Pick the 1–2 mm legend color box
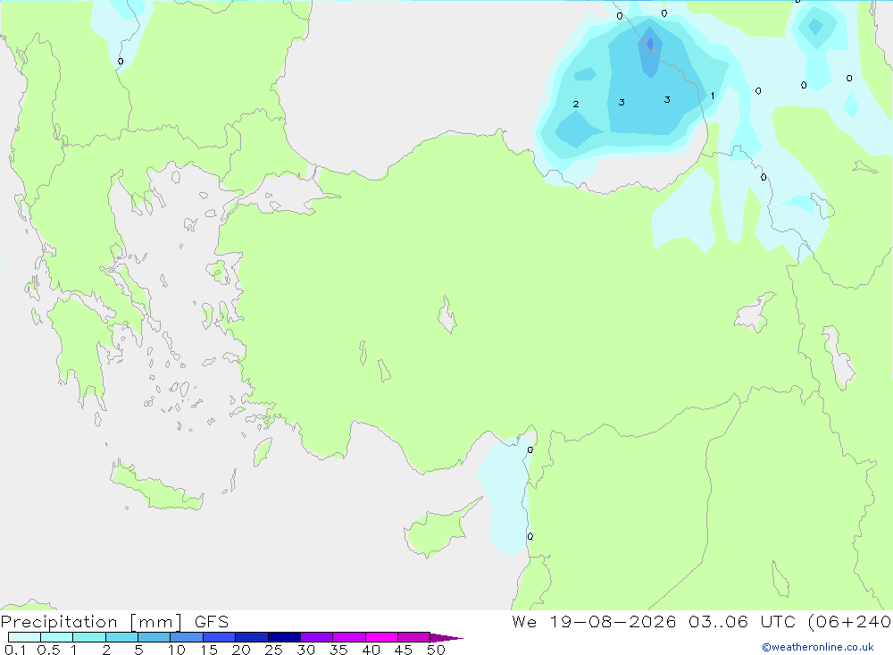Viewport: 893px width, 655px height. click(89, 637)
